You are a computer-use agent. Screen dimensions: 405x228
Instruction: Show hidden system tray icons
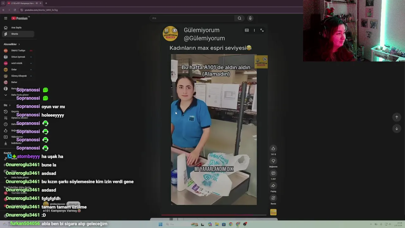click(371, 225)
